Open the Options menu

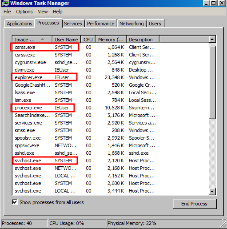(24, 12)
